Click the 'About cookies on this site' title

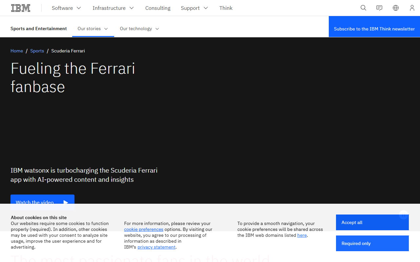pos(39,217)
